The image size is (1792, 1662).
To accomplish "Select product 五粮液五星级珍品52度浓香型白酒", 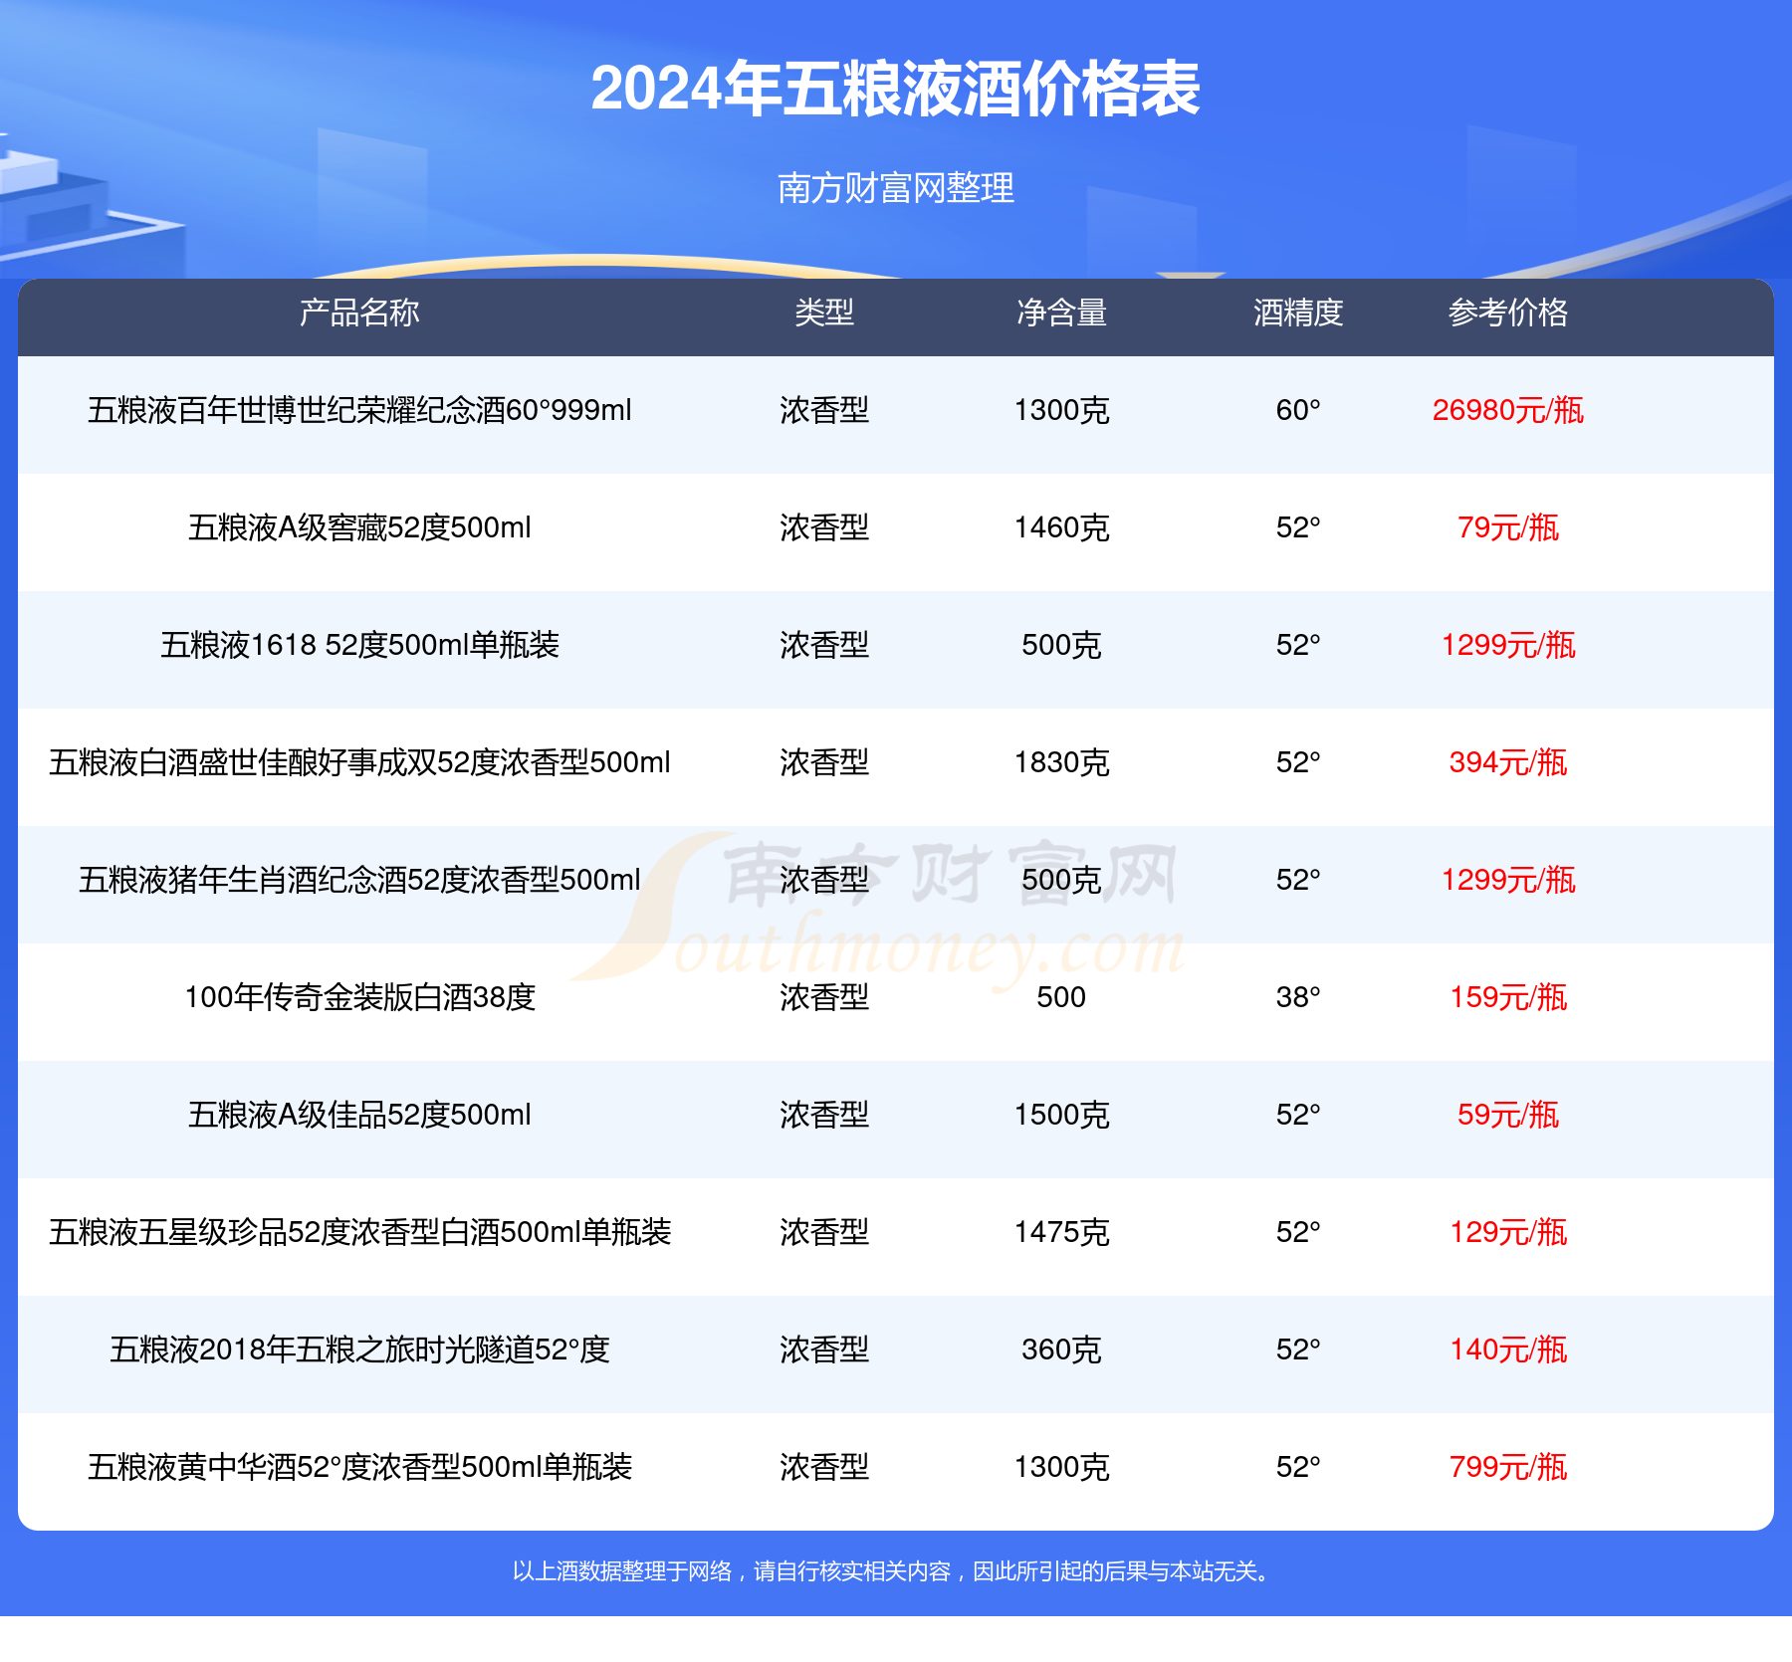I will (359, 1232).
